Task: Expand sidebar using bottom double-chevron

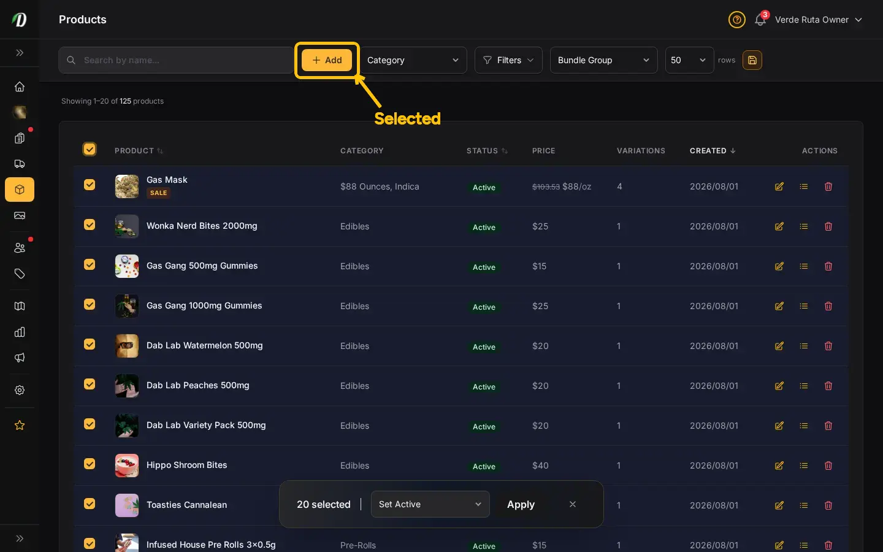Action: click(20, 539)
